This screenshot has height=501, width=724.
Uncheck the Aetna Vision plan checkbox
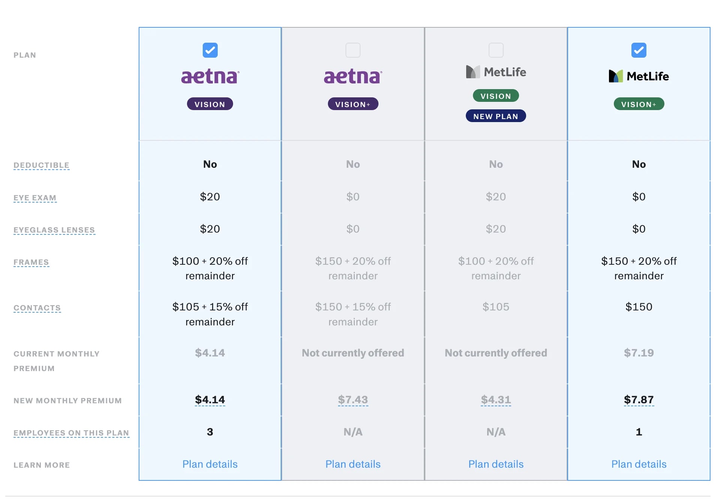point(210,50)
